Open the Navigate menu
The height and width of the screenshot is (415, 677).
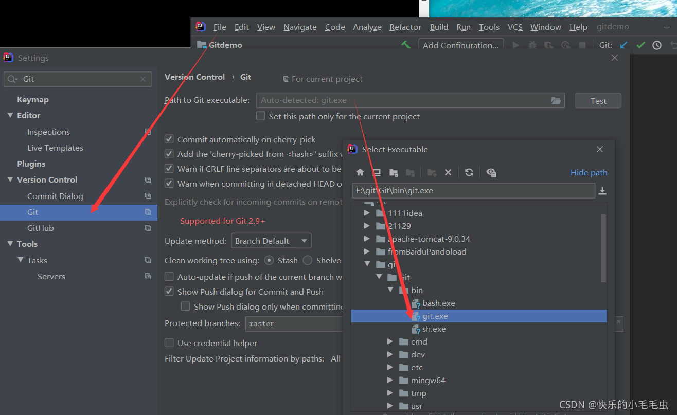coord(300,27)
